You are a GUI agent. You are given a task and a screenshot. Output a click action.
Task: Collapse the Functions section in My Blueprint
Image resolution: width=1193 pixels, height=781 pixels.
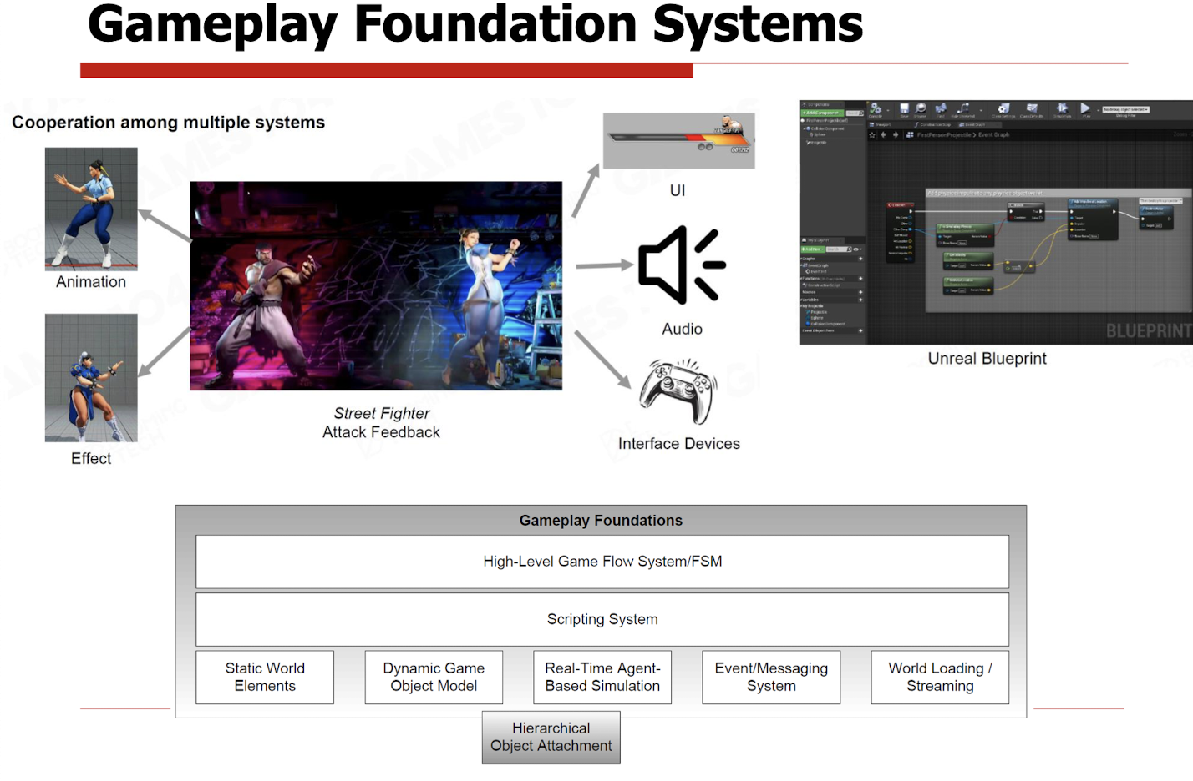[801, 279]
